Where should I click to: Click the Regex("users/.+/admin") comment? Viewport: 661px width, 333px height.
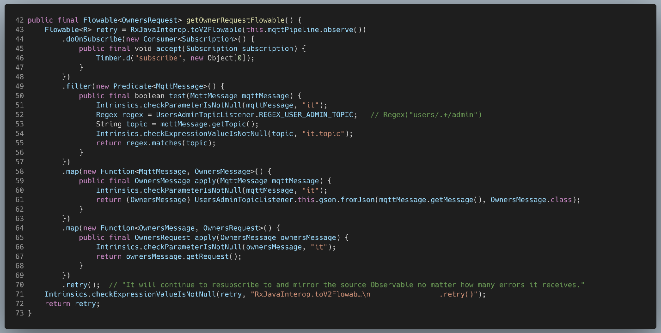point(426,114)
